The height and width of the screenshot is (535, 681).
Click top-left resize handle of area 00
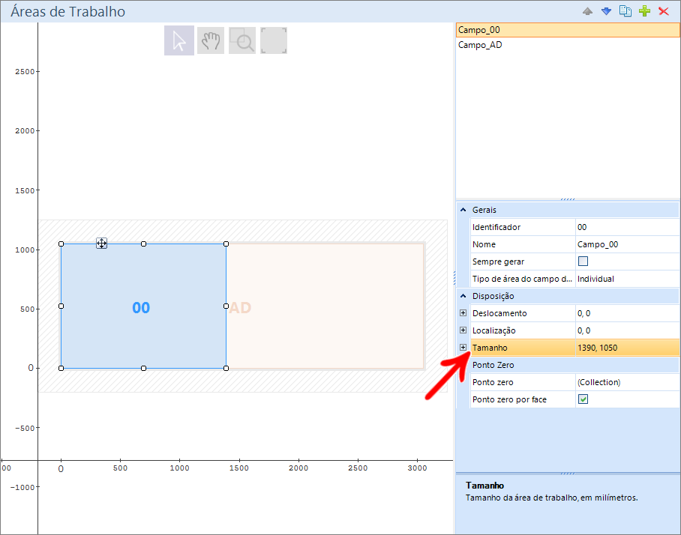click(61, 244)
